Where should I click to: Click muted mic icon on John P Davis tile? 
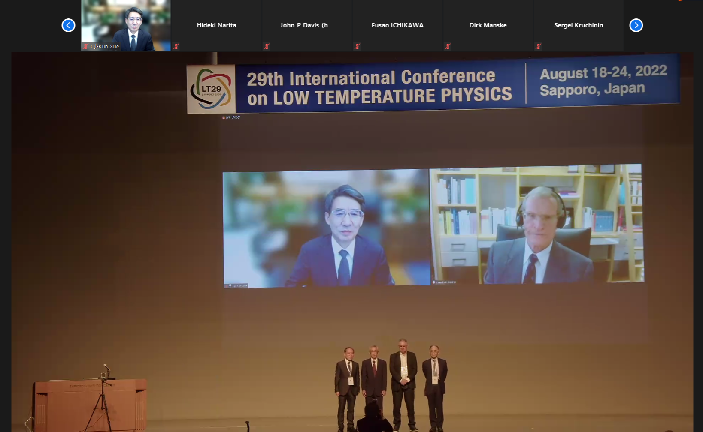click(x=267, y=46)
